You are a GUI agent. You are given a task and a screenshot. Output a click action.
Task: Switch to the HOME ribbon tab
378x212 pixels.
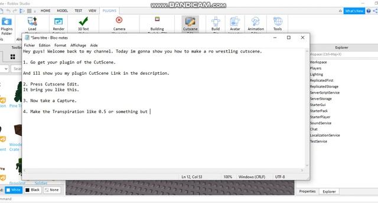click(x=45, y=11)
